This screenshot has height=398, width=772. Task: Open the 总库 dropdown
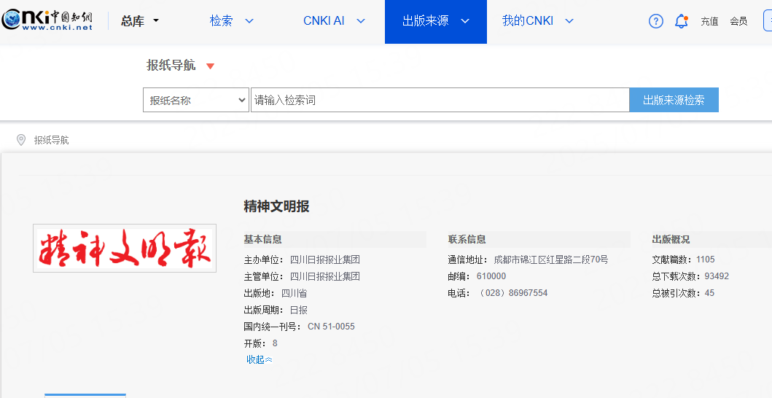(x=140, y=21)
